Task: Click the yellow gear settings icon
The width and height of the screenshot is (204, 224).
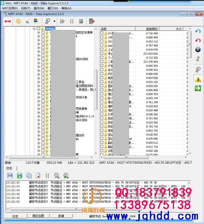Action: (x=18, y=21)
